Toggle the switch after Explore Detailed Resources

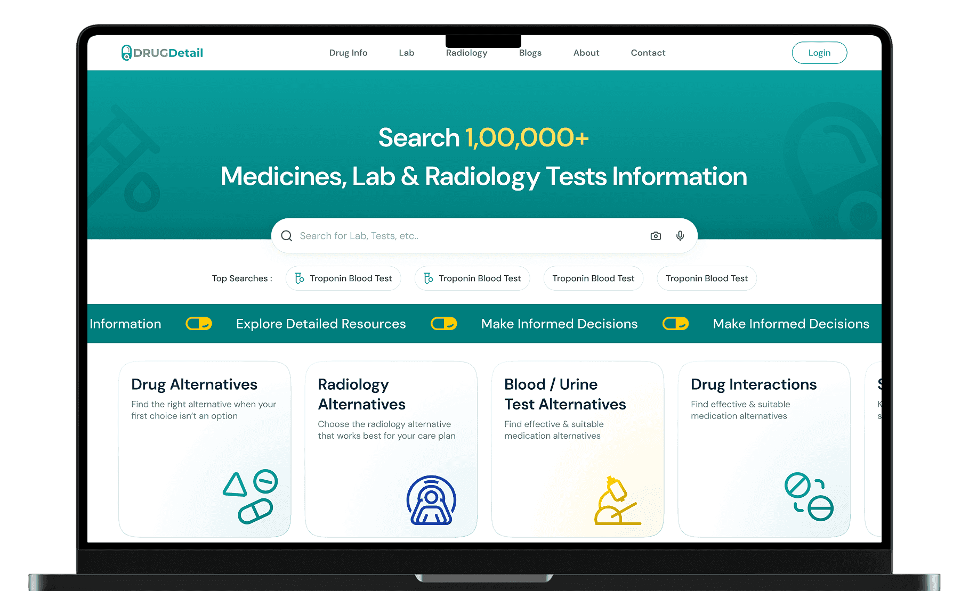(443, 323)
